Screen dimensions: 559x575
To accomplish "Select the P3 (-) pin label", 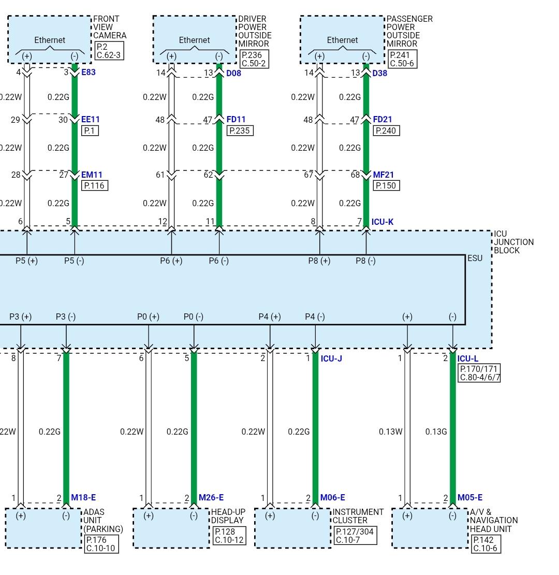I will 66,317.
